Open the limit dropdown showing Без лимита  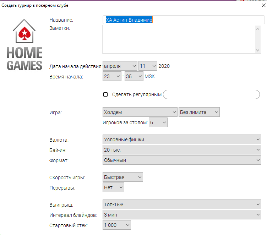199,112
